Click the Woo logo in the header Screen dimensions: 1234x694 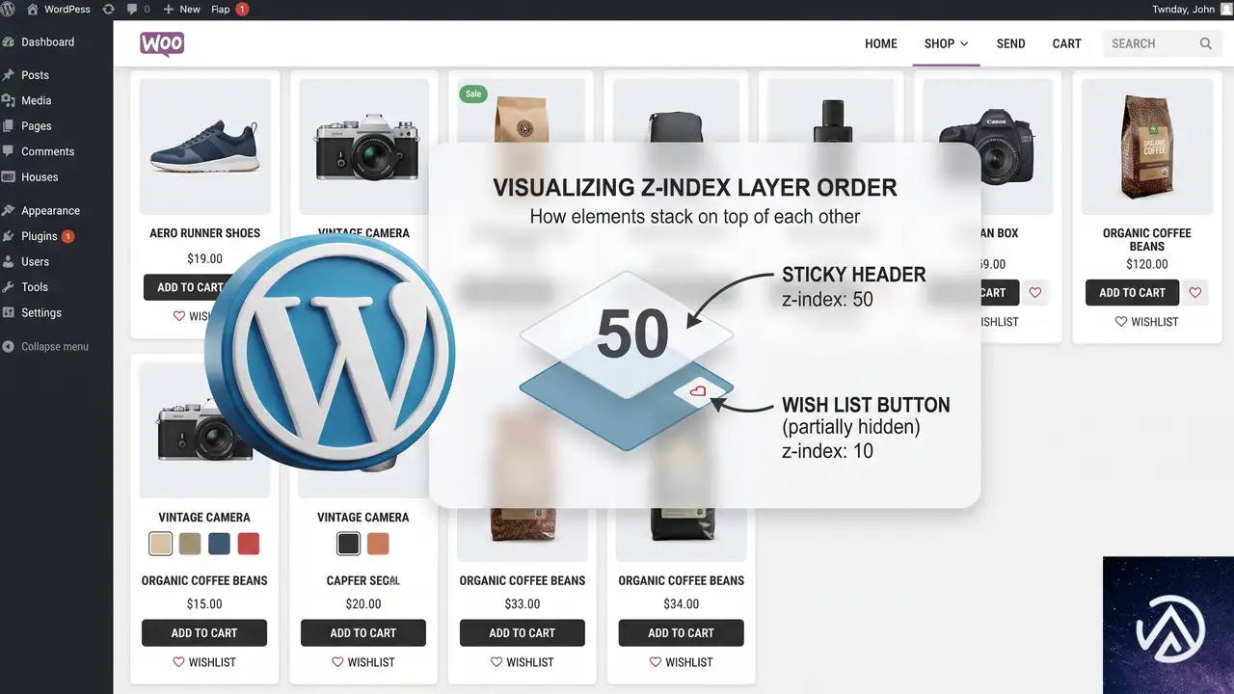(162, 44)
